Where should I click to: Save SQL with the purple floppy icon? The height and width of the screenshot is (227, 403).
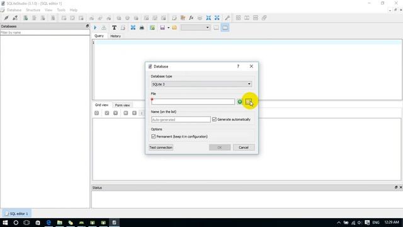click(162, 28)
